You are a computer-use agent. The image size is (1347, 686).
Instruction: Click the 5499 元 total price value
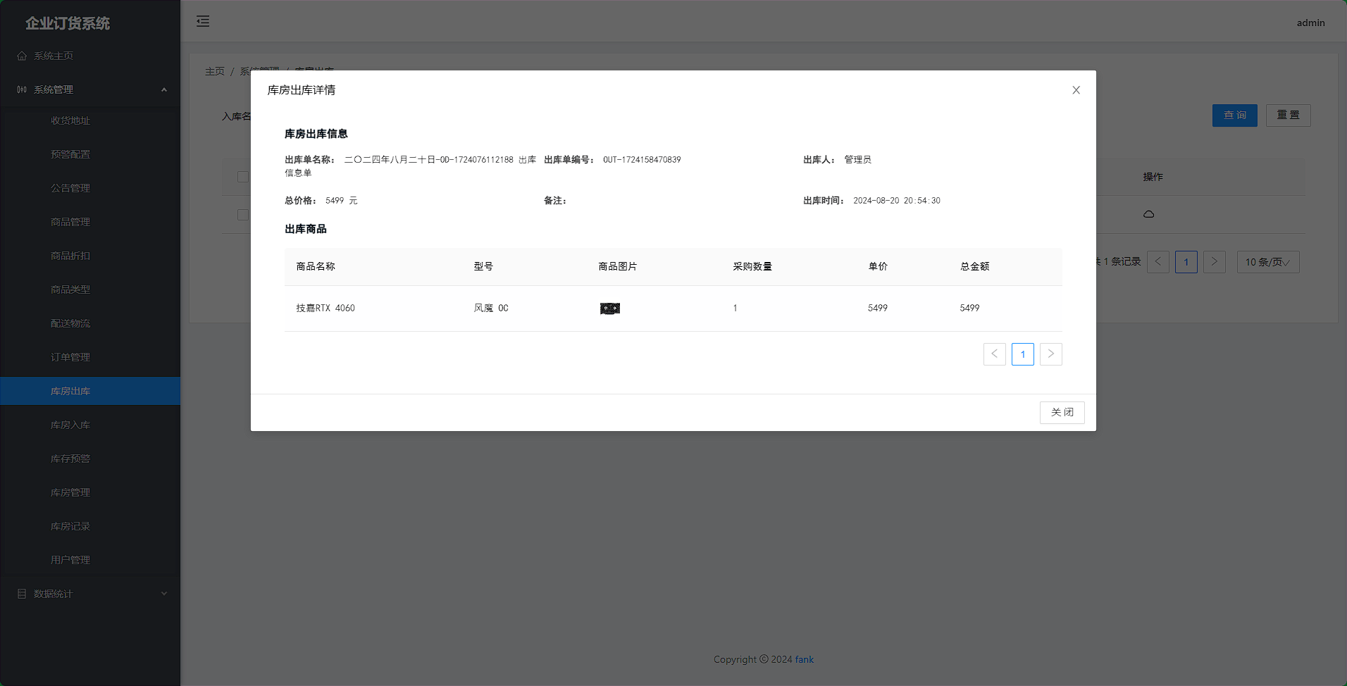coord(342,201)
